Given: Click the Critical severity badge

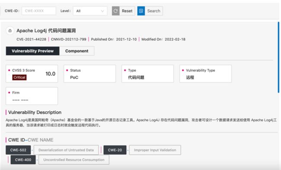Looking at the screenshot, I should click(19, 77).
